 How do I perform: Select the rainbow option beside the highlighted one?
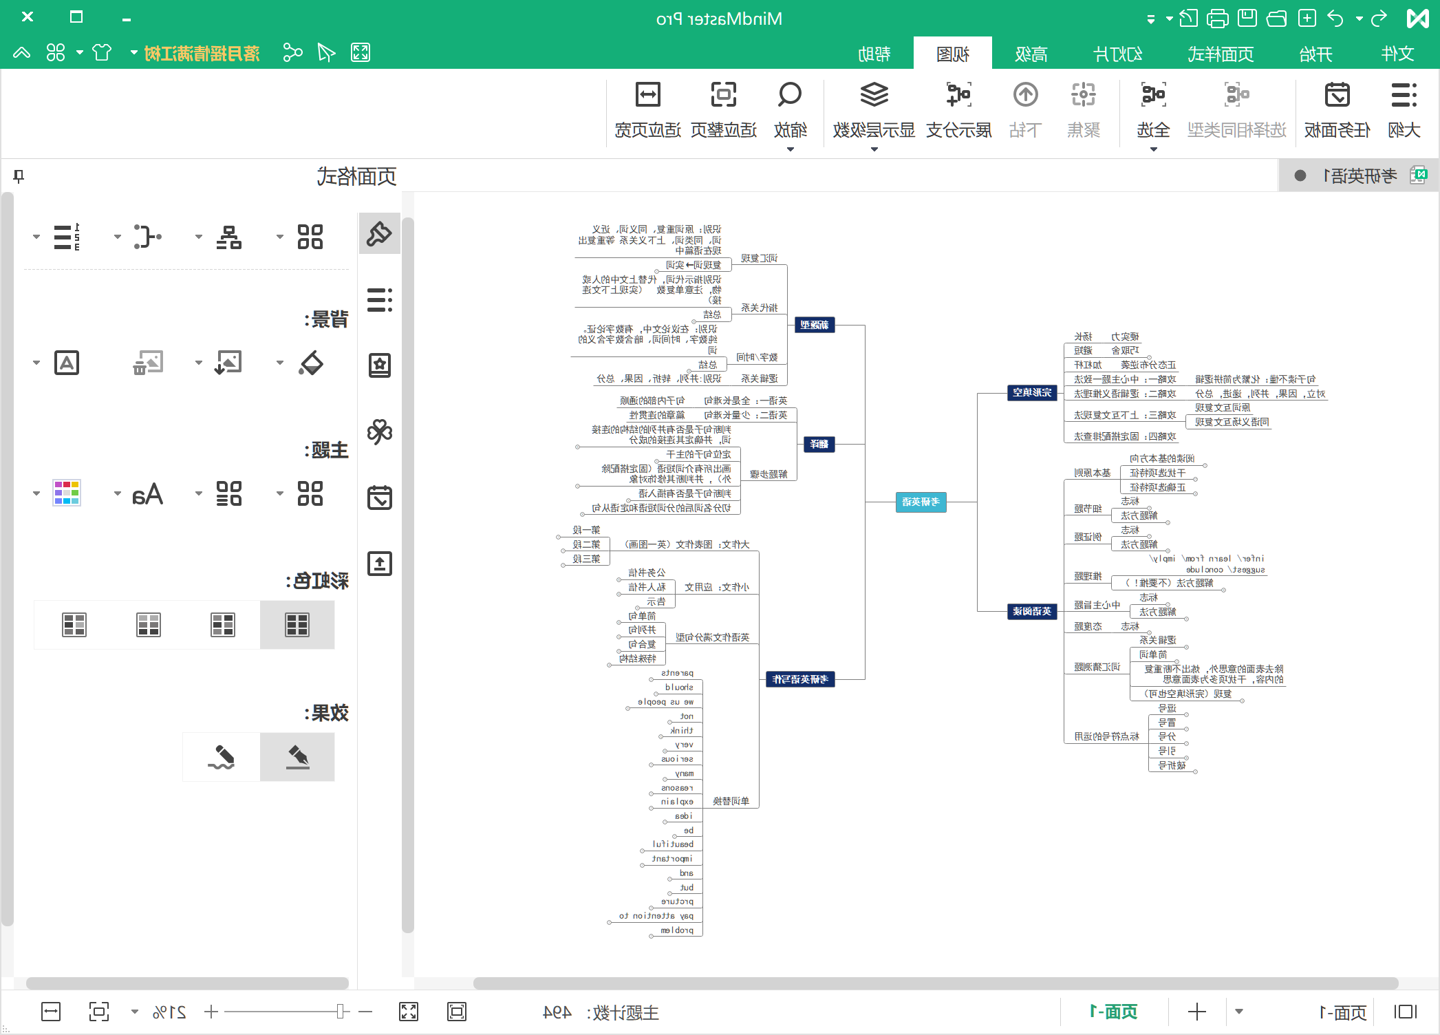(x=223, y=625)
